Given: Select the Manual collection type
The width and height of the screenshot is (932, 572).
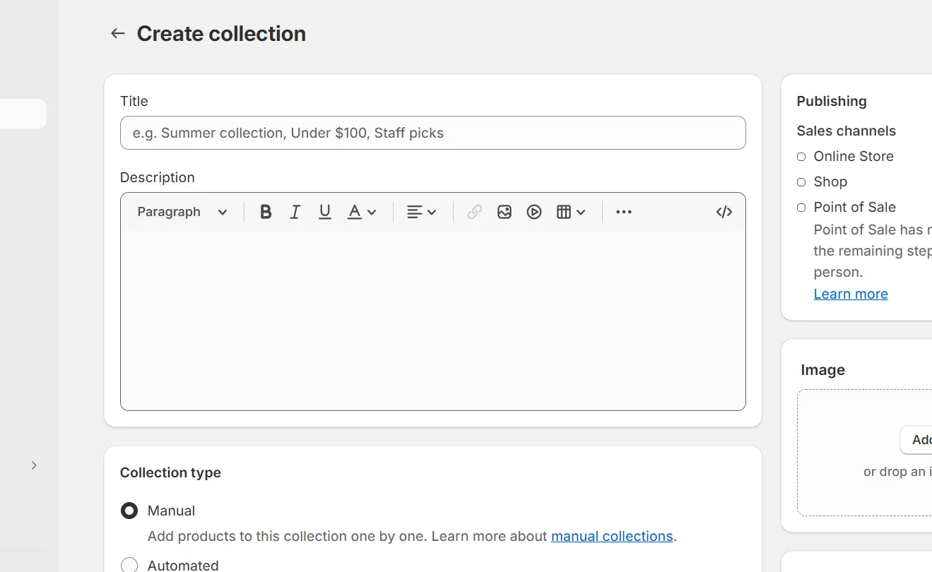Looking at the screenshot, I should coord(129,511).
